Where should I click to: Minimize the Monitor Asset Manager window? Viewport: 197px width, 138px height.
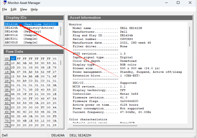tap(166, 2)
